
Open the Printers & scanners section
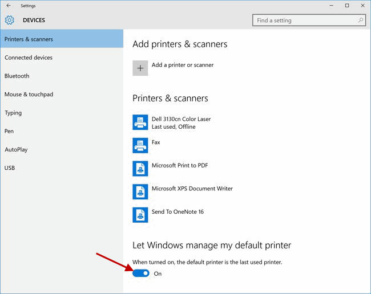click(x=29, y=39)
